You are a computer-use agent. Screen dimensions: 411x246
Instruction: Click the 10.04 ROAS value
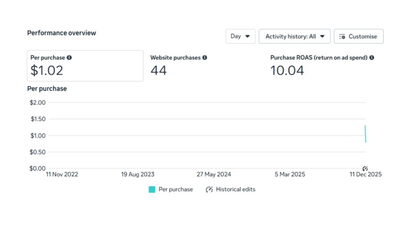287,71
